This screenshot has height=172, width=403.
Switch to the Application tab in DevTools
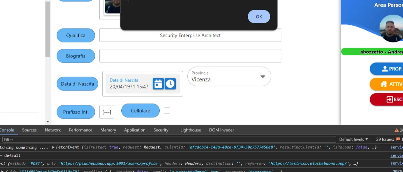click(x=135, y=130)
